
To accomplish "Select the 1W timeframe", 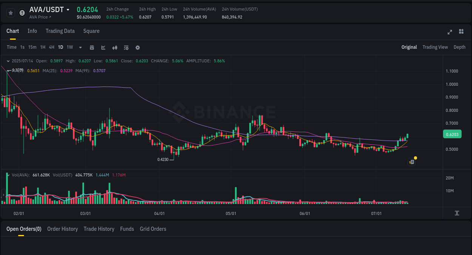I will click(69, 47).
